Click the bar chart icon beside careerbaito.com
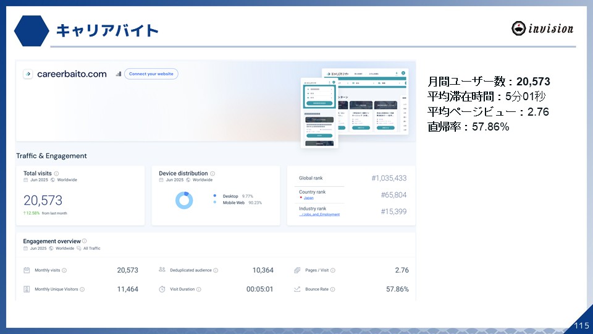Image resolution: width=593 pixels, height=334 pixels. tap(119, 74)
